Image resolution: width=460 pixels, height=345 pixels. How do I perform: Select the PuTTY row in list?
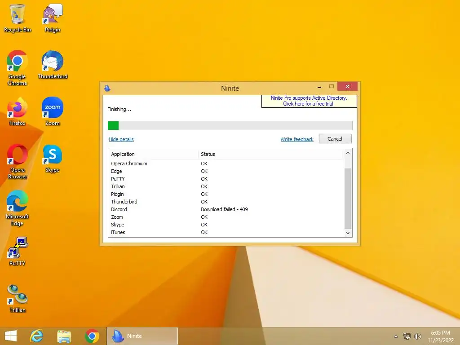(x=226, y=179)
